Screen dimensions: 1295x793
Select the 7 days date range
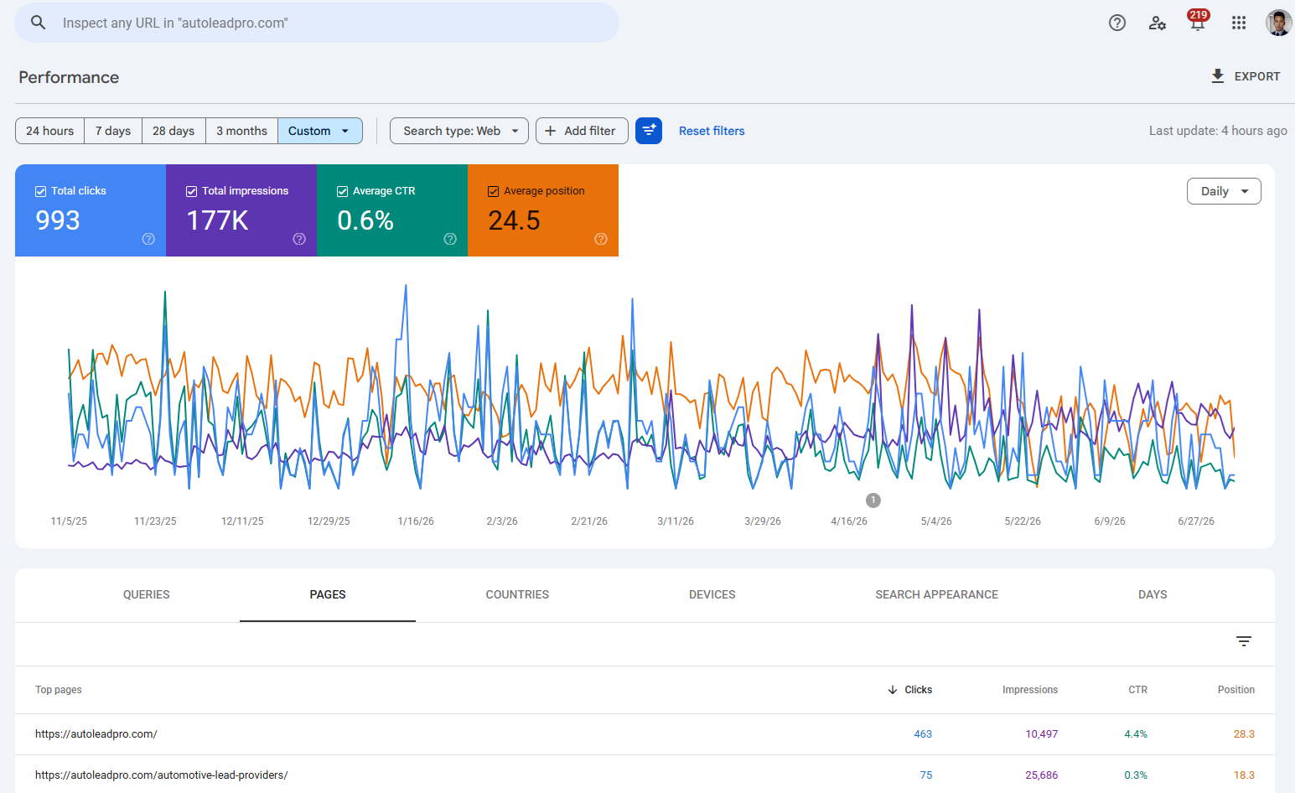pos(113,131)
